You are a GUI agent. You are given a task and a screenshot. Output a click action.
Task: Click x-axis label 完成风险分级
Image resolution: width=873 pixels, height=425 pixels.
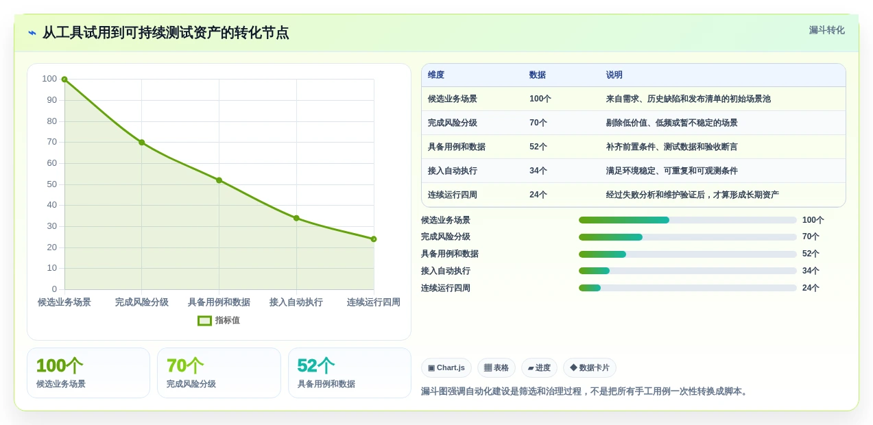click(x=142, y=302)
